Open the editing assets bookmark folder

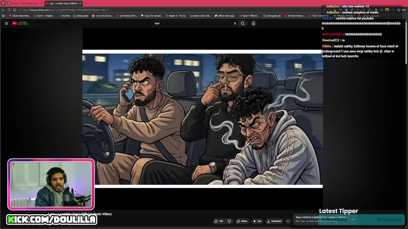point(81,16)
